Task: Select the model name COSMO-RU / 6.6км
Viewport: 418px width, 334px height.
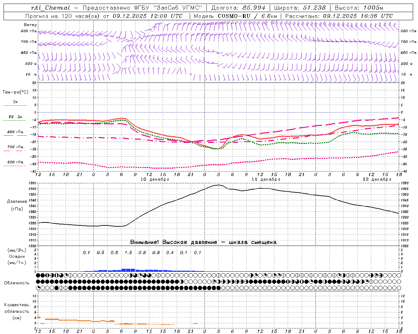Action: [247, 16]
